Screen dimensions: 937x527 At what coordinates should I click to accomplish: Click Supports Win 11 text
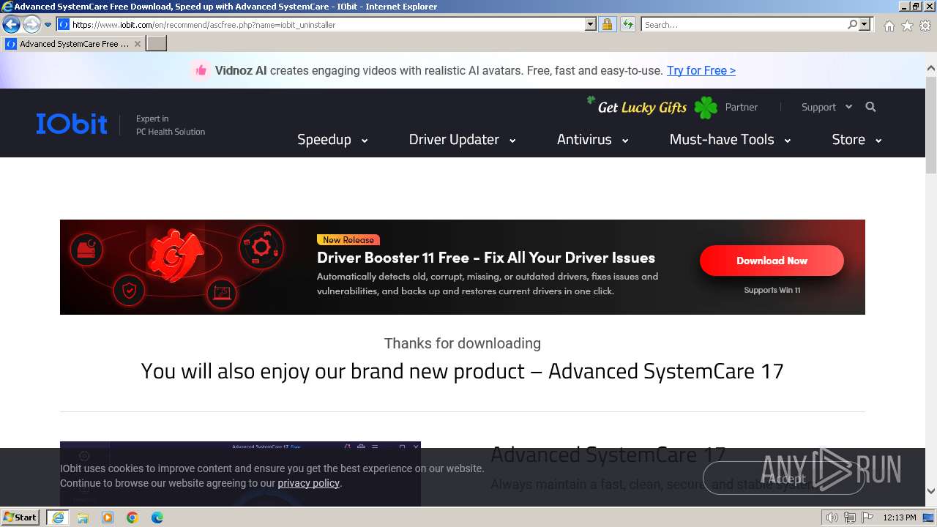tap(772, 290)
